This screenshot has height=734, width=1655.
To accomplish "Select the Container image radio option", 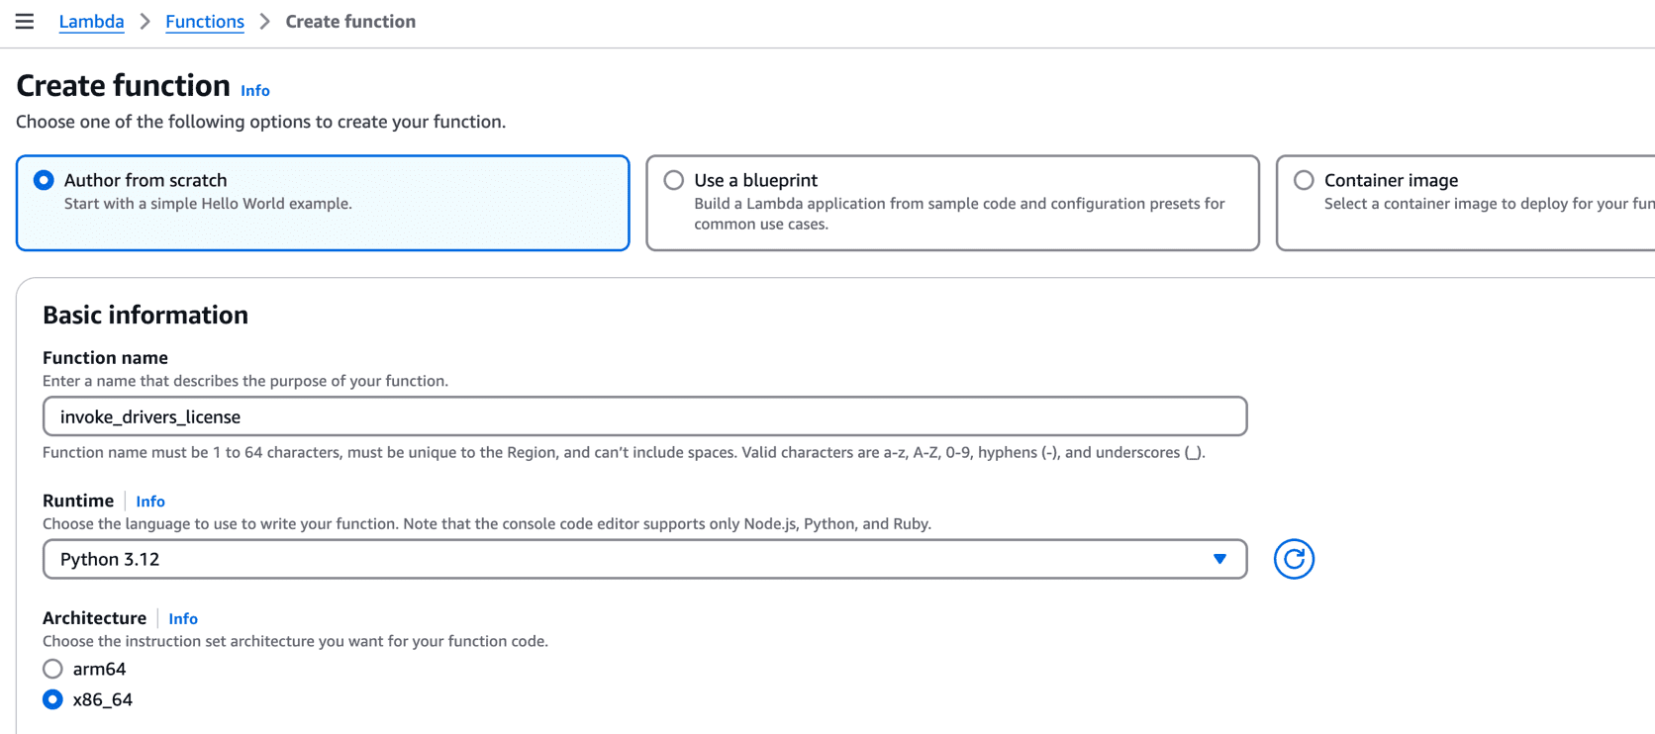I will click(x=1304, y=180).
